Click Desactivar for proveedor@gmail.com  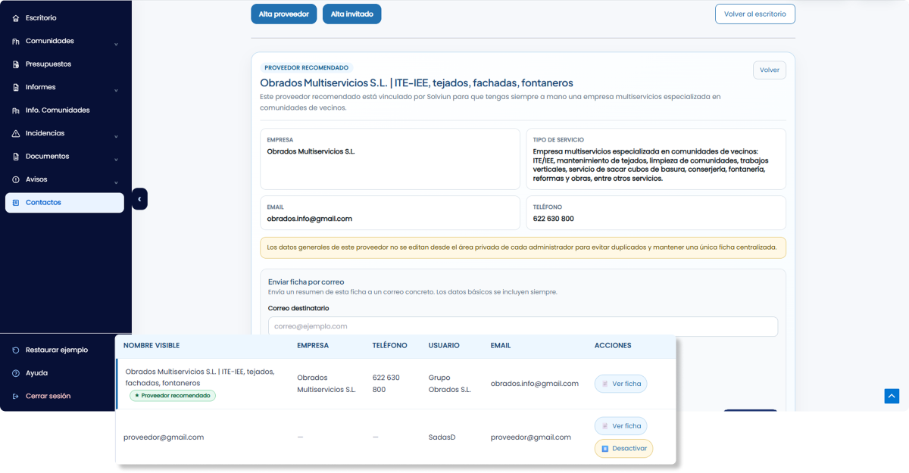(623, 449)
